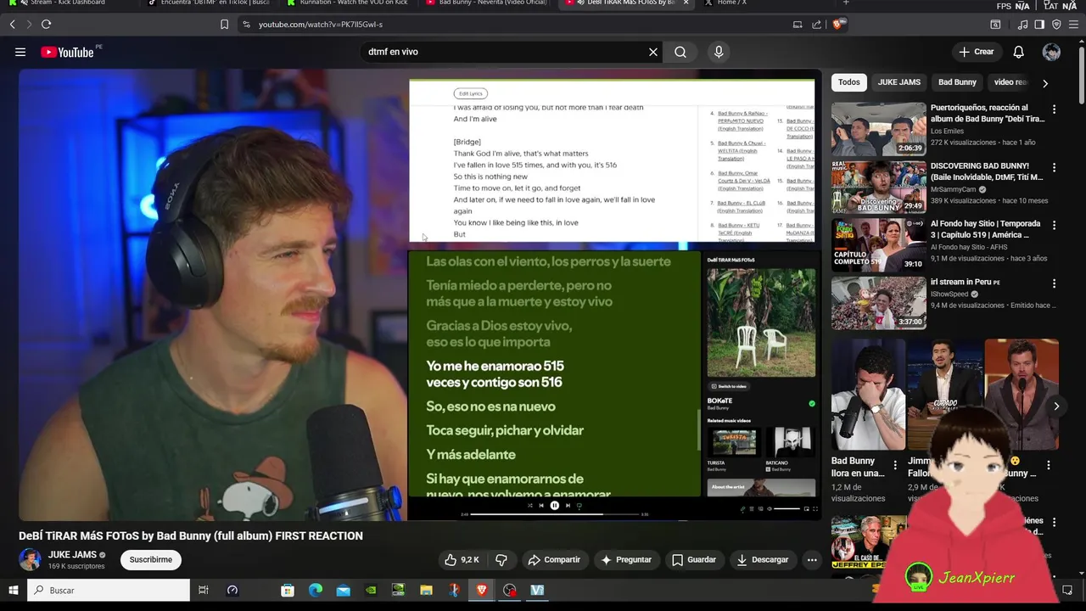
Task: Switch to the Kunnation Kick VOD tab
Action: (x=346, y=3)
